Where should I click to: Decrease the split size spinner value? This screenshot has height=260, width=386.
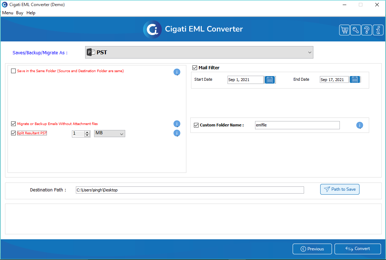click(87, 135)
